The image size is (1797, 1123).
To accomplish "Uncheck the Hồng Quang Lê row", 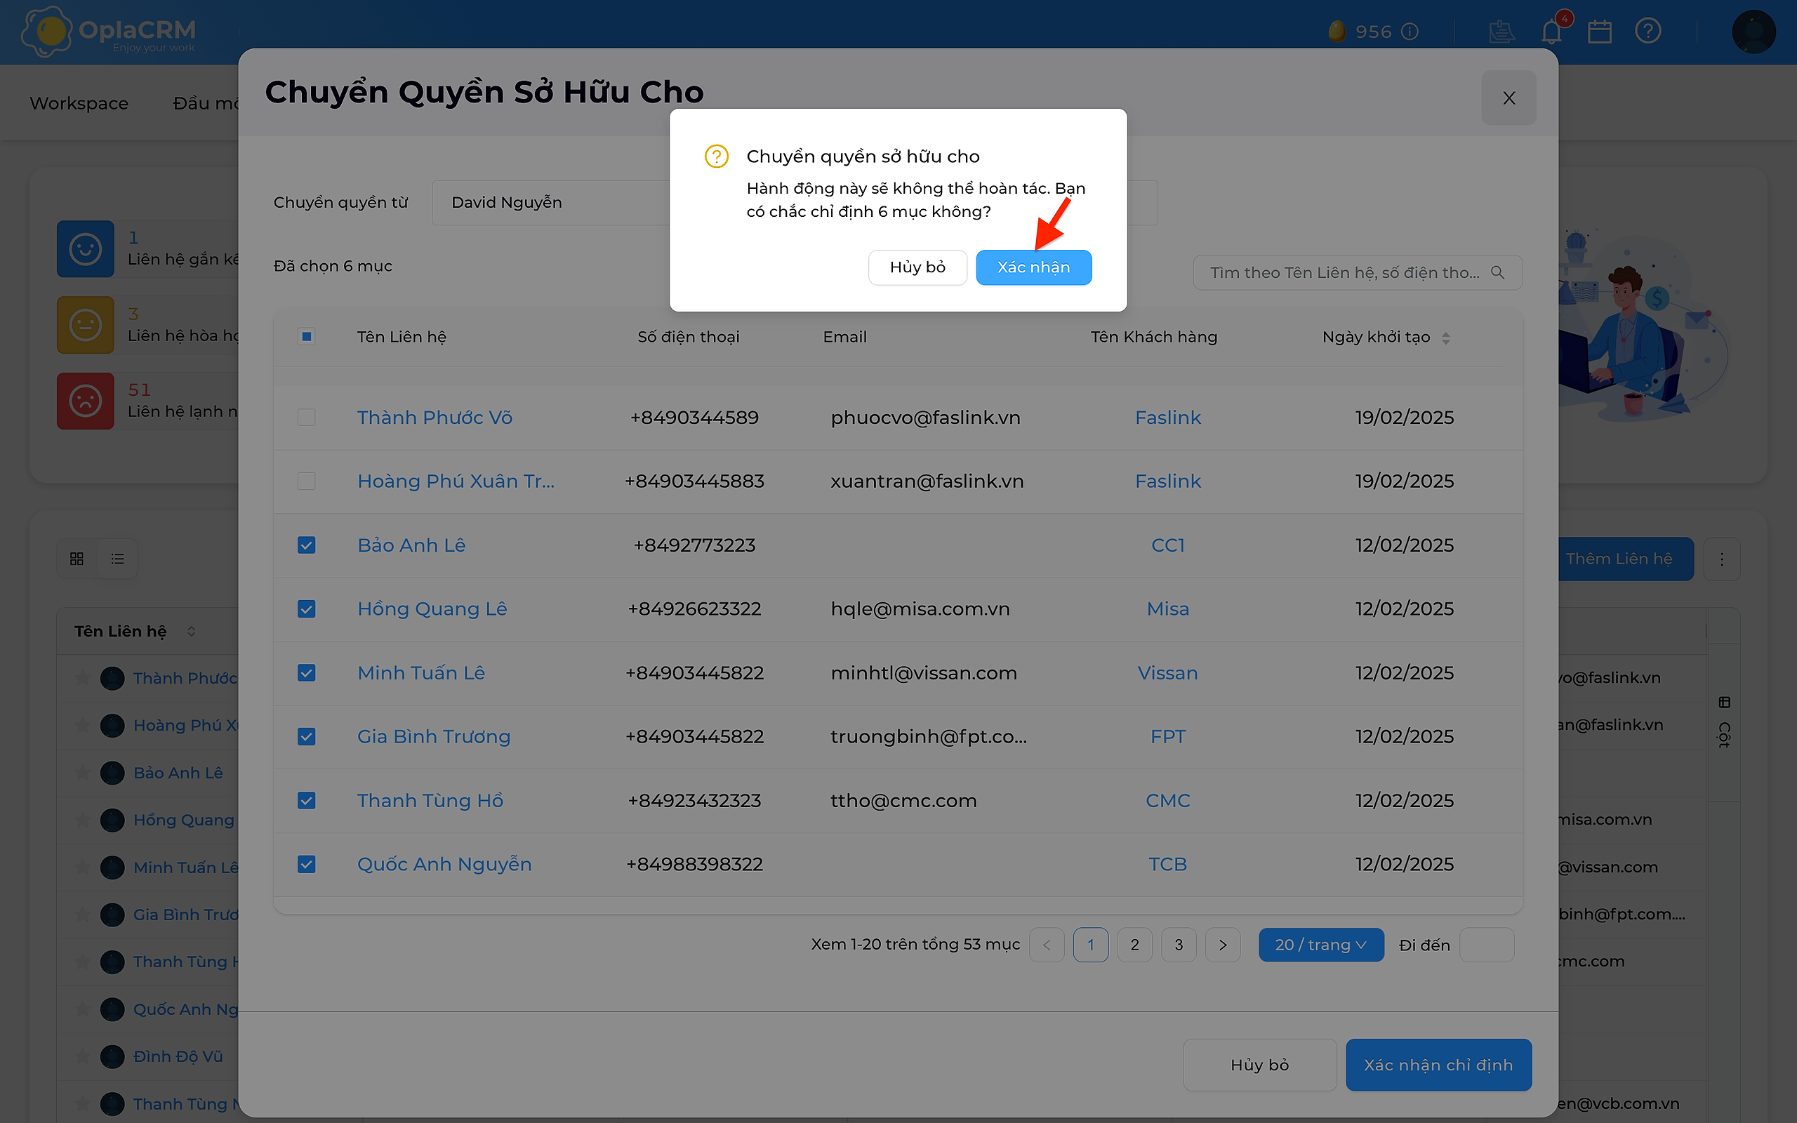I will pyautogui.click(x=306, y=609).
